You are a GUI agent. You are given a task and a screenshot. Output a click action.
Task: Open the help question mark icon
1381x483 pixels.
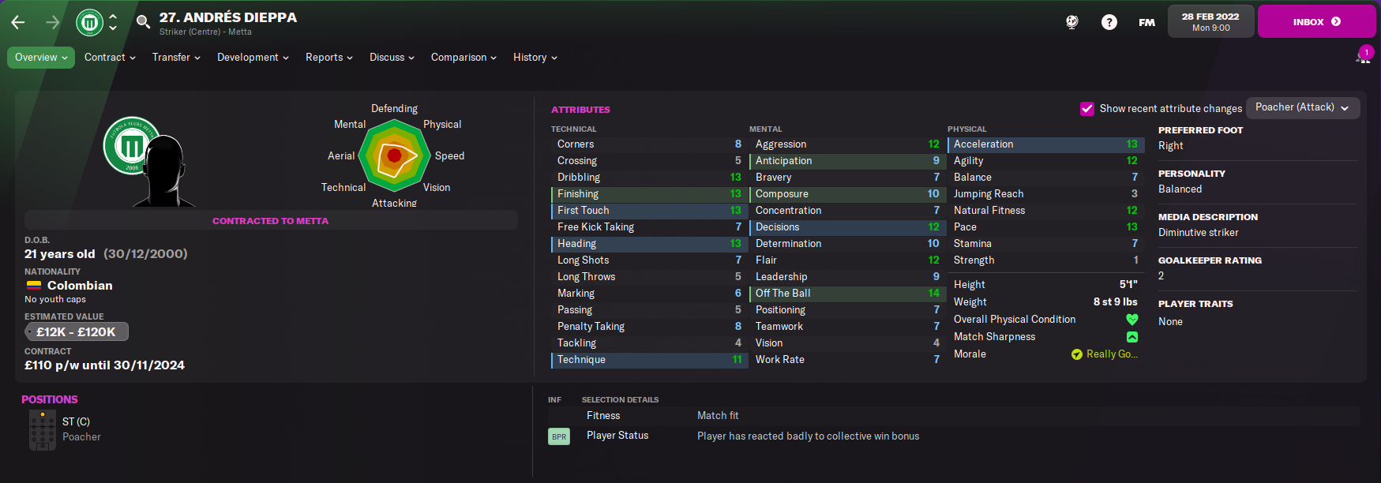tap(1109, 22)
